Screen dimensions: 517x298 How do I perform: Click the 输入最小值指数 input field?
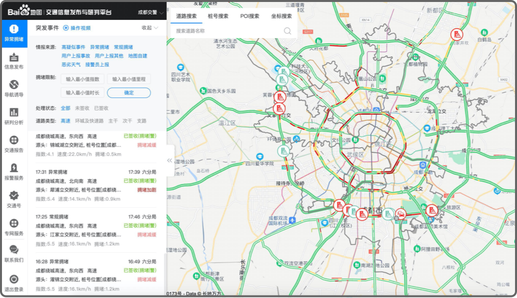[82, 79]
